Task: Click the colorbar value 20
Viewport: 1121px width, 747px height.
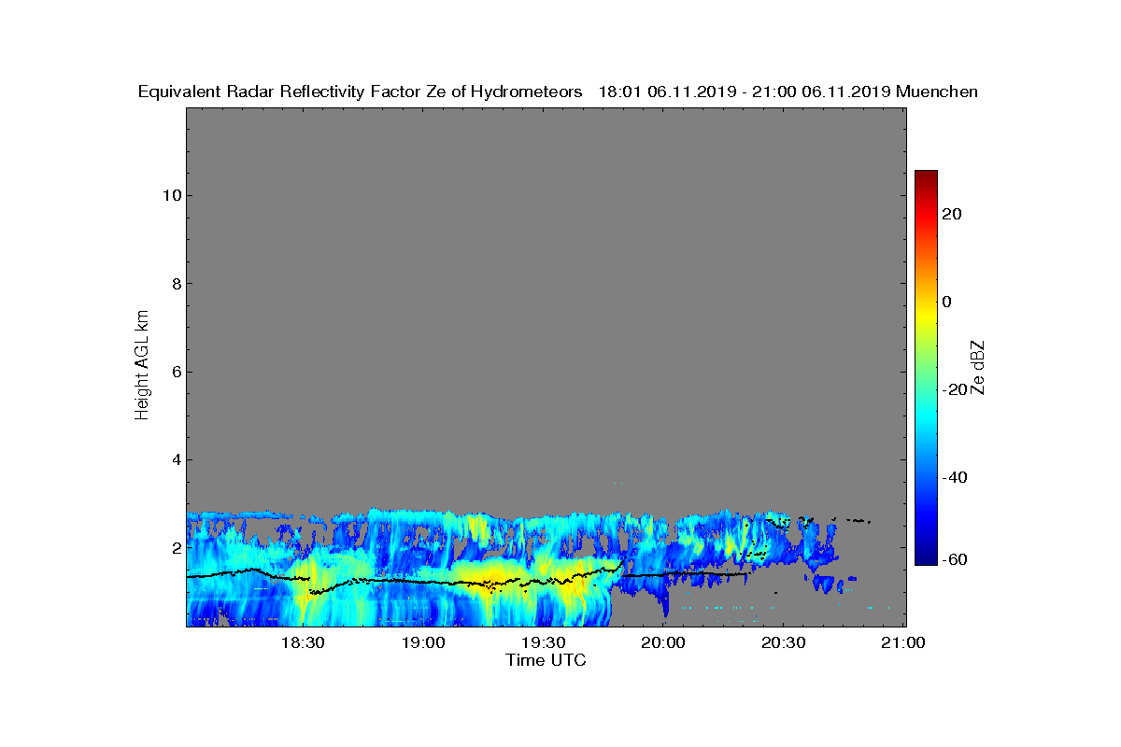Action: point(953,214)
